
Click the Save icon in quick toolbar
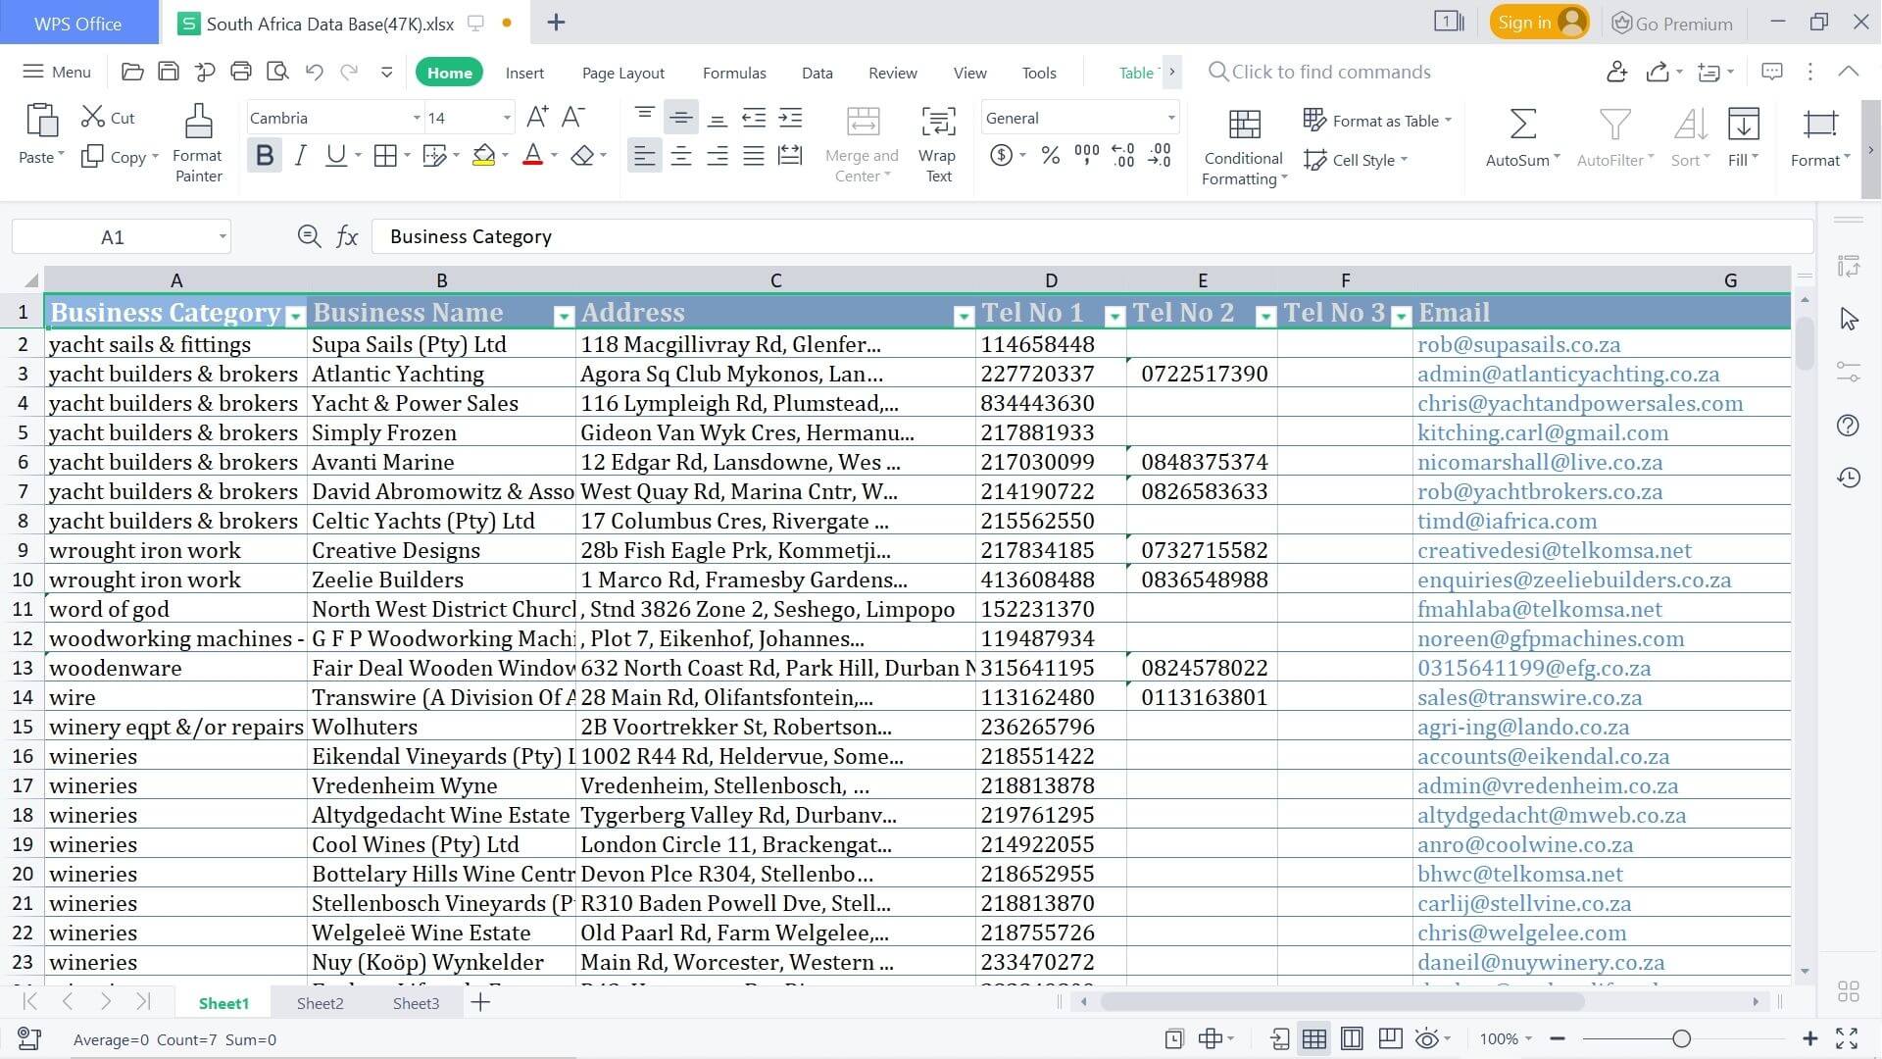[x=169, y=72]
